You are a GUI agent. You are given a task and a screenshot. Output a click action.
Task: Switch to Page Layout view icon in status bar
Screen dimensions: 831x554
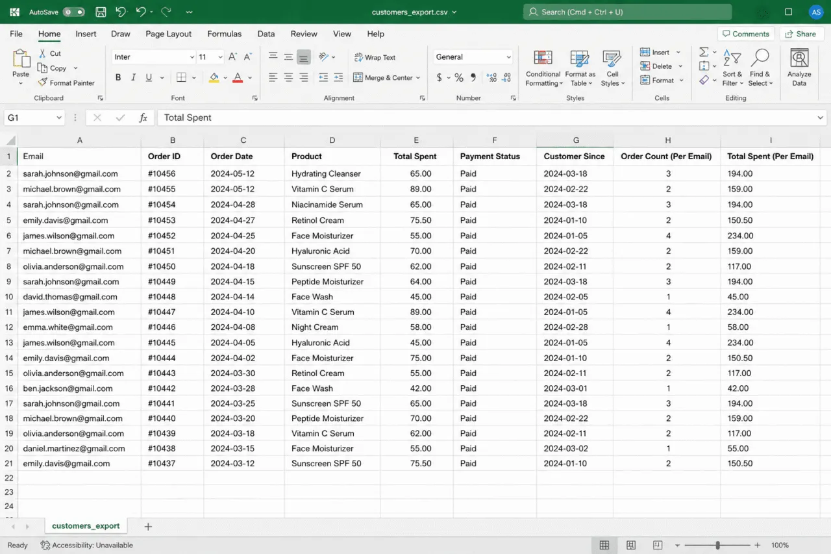pos(630,546)
